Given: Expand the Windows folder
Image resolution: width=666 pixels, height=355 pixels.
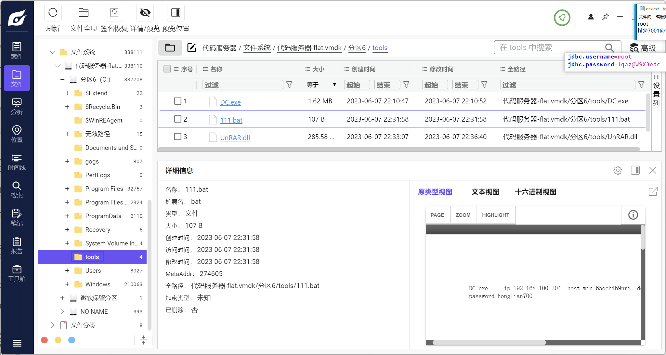Looking at the screenshot, I should click(x=67, y=284).
